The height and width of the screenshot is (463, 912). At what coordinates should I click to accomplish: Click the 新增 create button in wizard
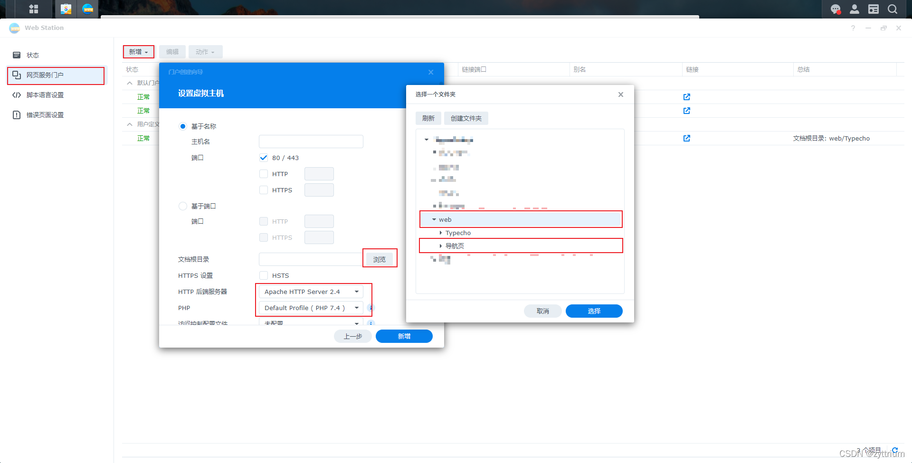404,336
